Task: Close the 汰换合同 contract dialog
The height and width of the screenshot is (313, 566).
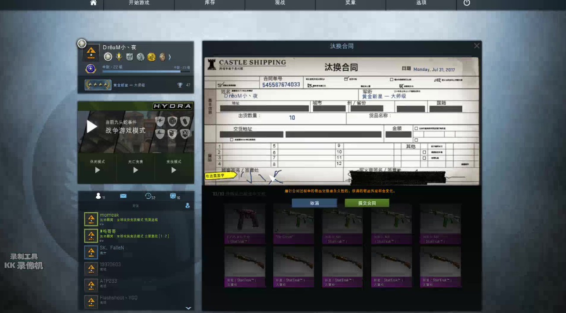Action: [x=477, y=46]
